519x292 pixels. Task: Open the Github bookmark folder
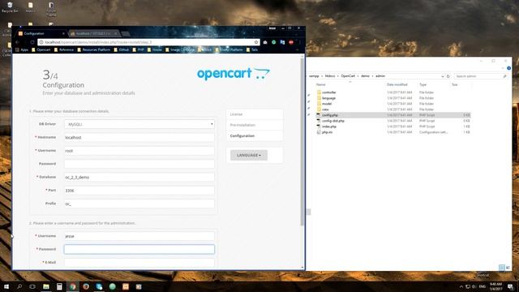coord(122,49)
